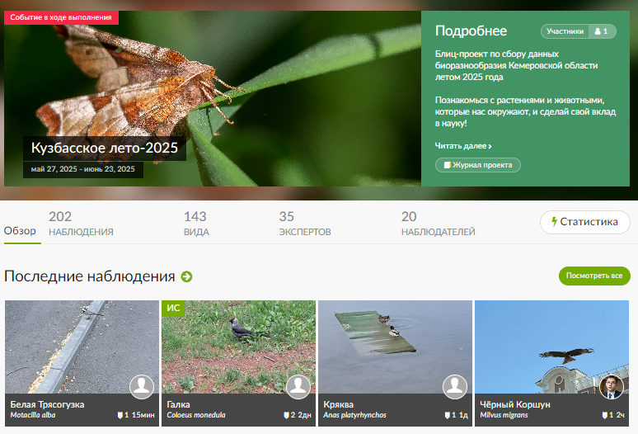The height and width of the screenshot is (434, 638).
Task: Switch to the 202 Наблюдения tab
Action: point(81,223)
